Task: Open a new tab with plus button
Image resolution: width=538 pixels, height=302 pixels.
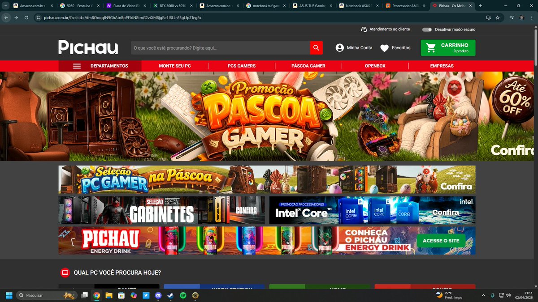Action: (x=481, y=6)
